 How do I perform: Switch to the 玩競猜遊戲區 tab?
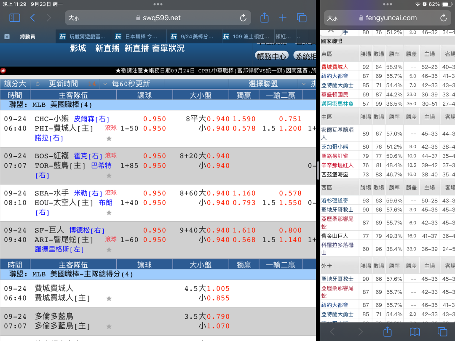83,37
